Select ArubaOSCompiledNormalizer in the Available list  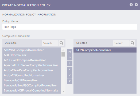pyautogui.click(x=32, y=75)
